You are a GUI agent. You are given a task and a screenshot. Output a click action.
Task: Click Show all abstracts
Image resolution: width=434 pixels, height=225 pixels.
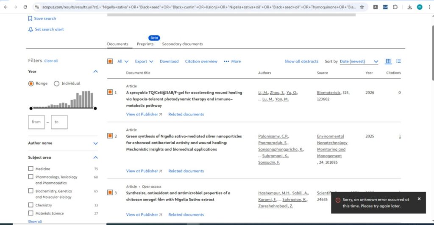tap(301, 61)
